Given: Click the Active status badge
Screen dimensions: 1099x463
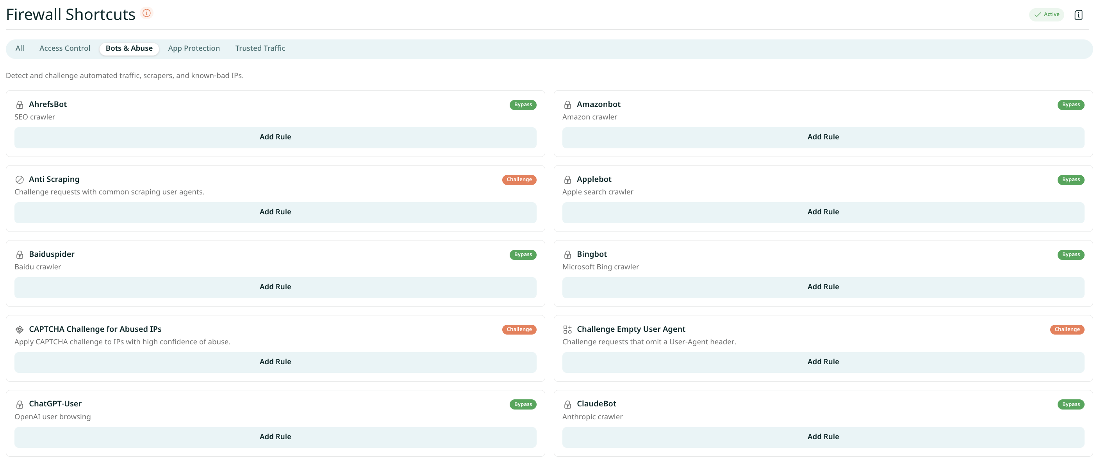Looking at the screenshot, I should tap(1047, 14).
